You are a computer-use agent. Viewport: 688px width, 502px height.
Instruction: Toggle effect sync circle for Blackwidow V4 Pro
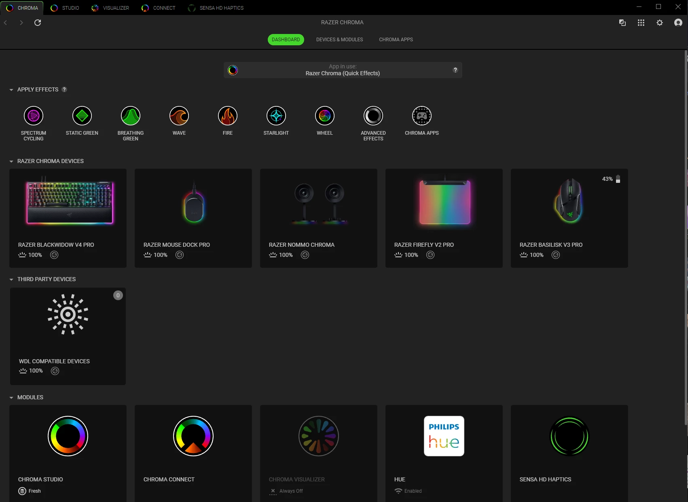54,255
